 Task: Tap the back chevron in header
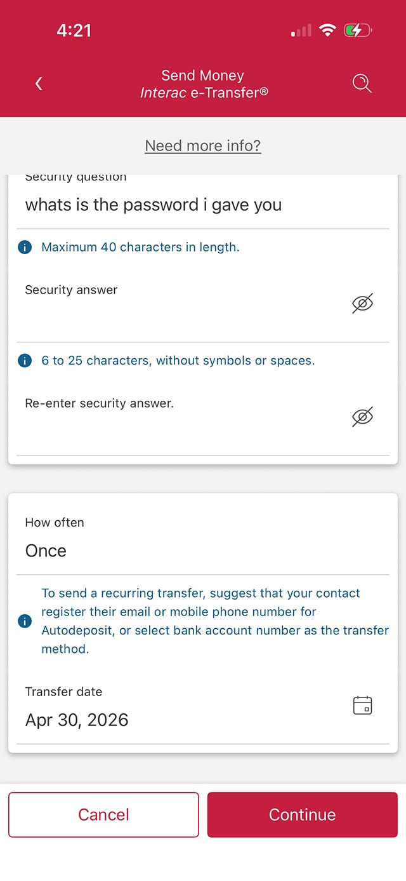tap(39, 83)
